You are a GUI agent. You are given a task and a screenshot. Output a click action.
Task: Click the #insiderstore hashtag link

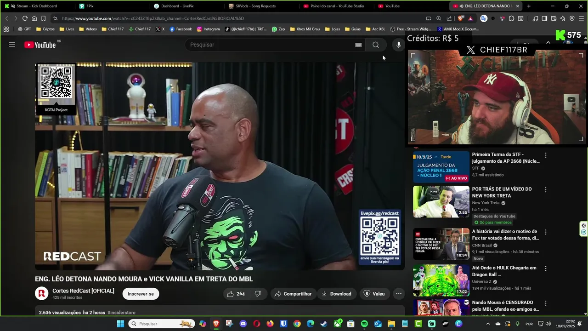click(x=121, y=313)
